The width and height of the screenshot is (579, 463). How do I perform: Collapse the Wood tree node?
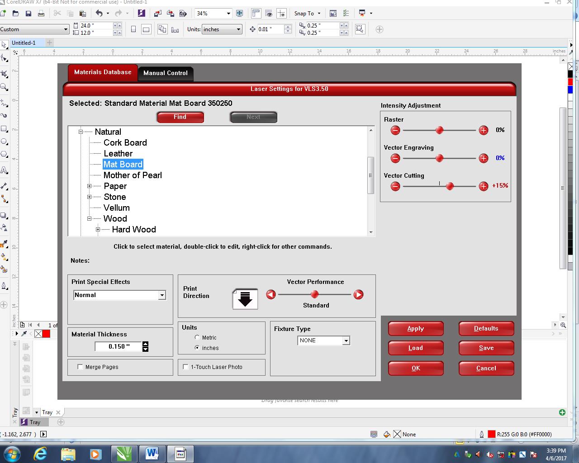tap(89, 219)
